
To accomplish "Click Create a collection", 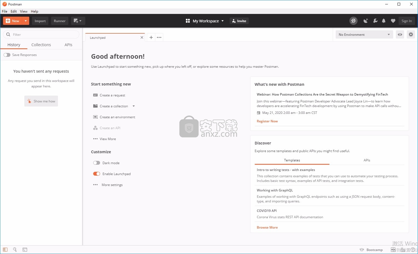I will tap(114, 106).
